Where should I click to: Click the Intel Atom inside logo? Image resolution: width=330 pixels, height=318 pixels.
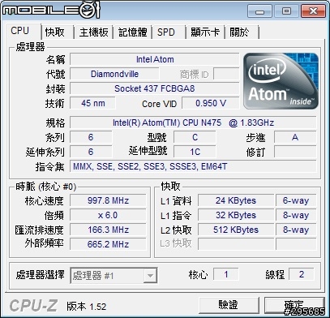pos(281,81)
